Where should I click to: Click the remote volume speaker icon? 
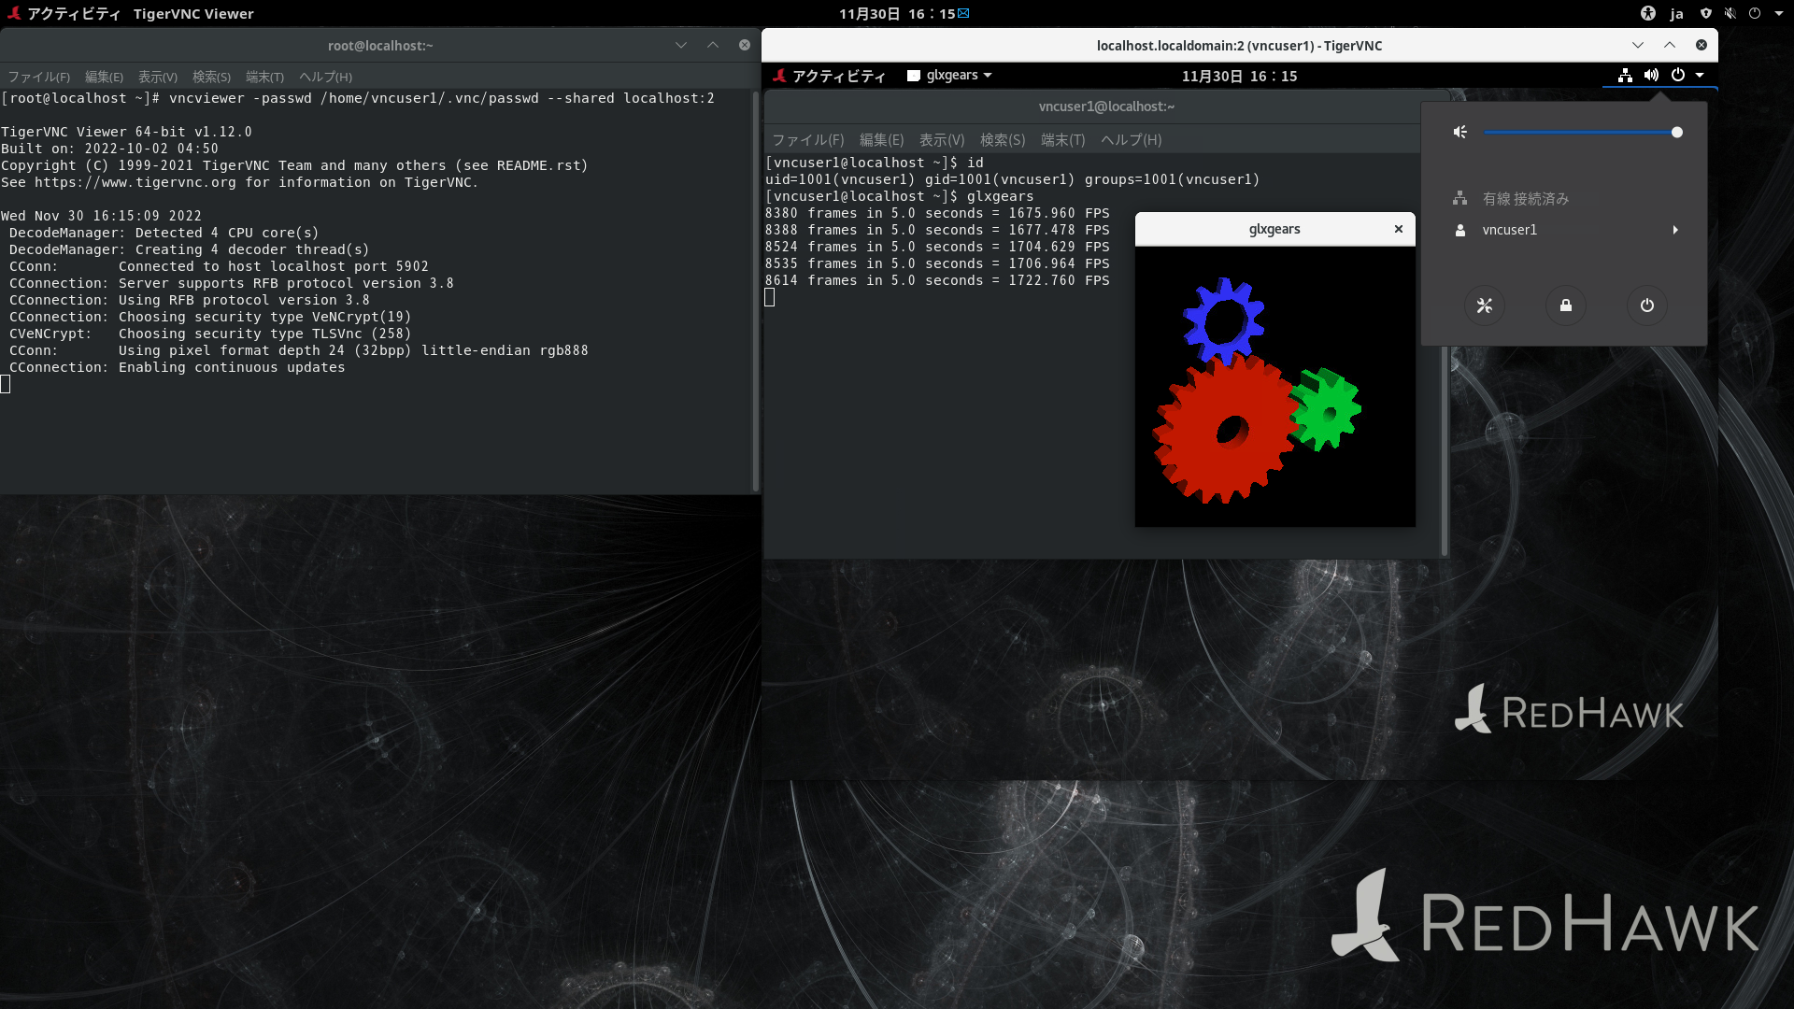[x=1652, y=76]
